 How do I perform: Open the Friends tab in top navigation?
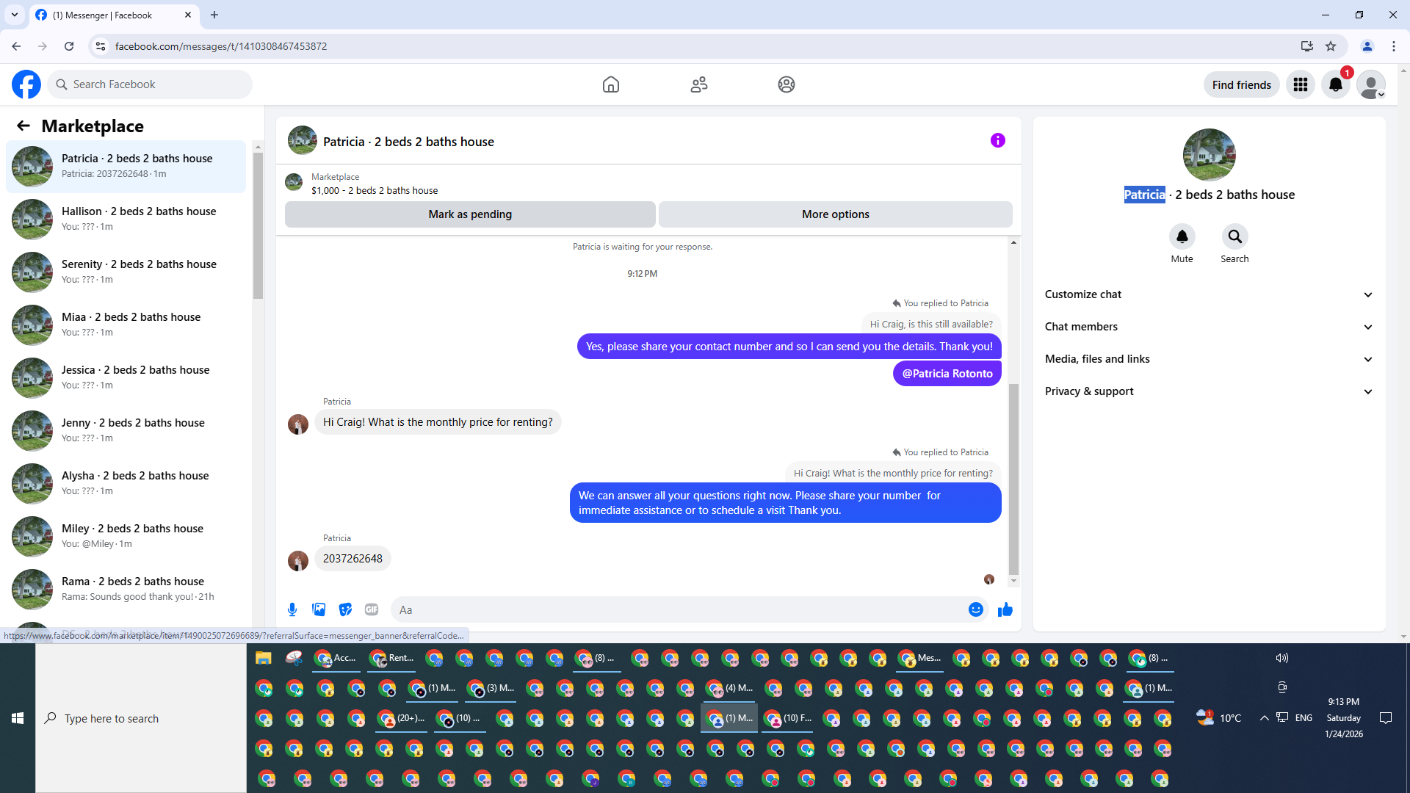698,85
